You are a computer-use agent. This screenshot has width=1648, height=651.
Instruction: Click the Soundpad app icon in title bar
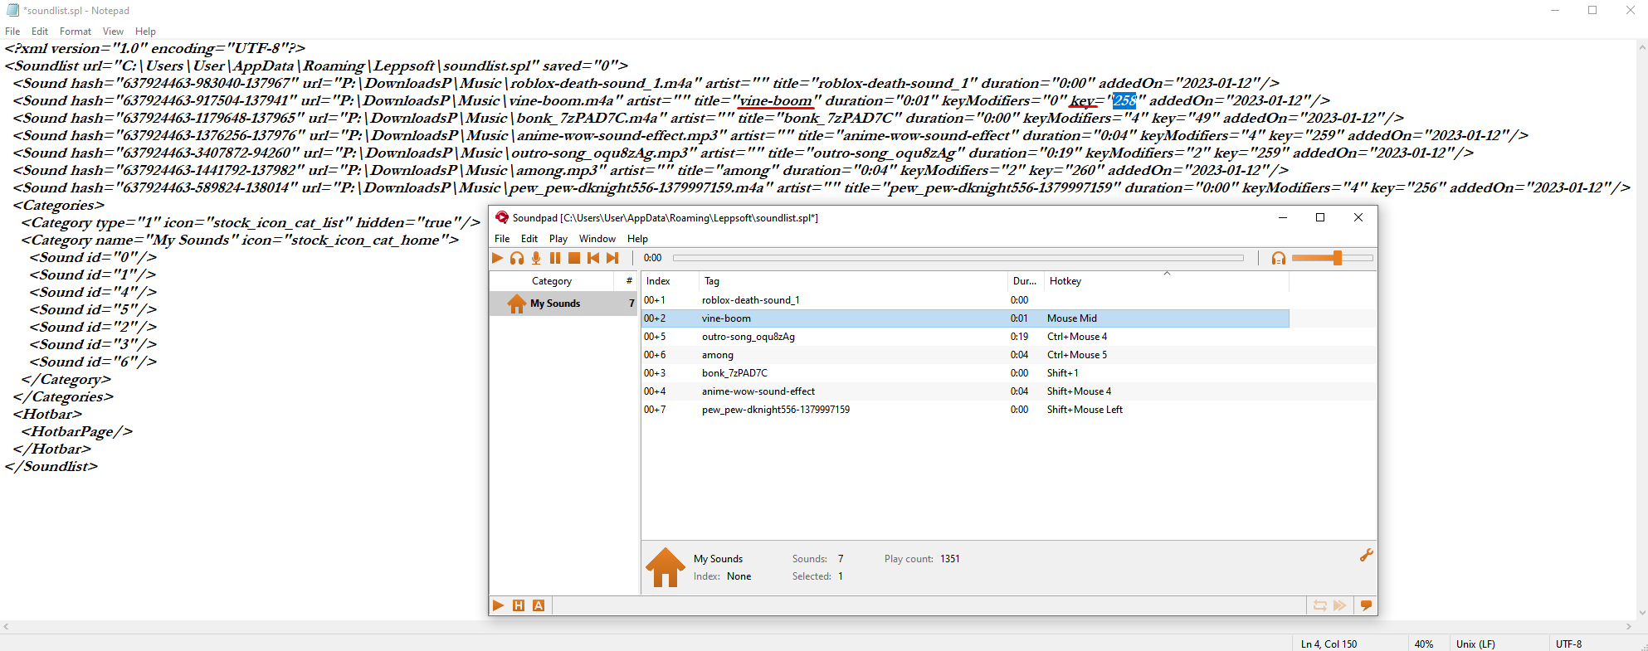point(502,217)
